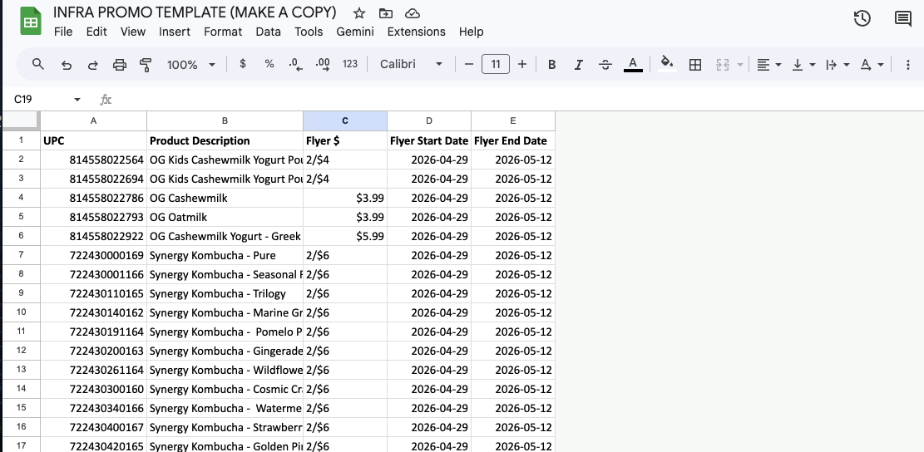The image size is (924, 452).
Task: Click the merge cells icon
Action: 723,65
